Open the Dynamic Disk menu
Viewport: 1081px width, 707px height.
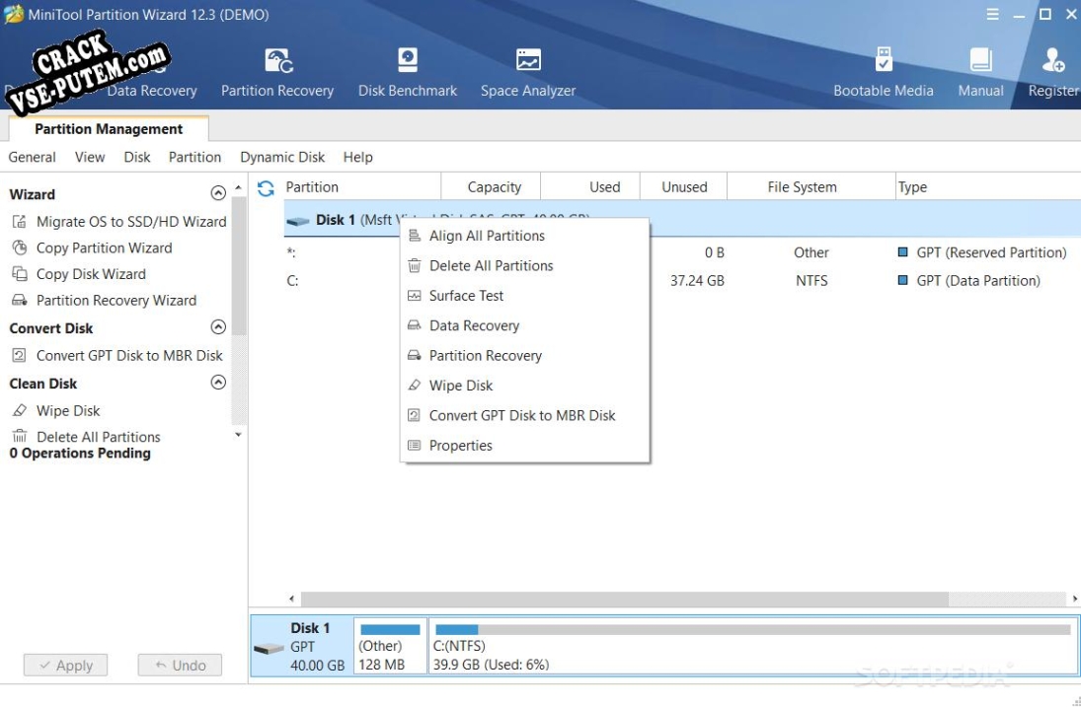click(x=281, y=157)
